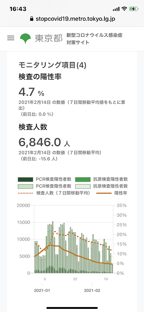Toggle PCR検査陽性者数 legend series
This screenshot has height=312, width=144.
pyautogui.click(x=44, y=179)
